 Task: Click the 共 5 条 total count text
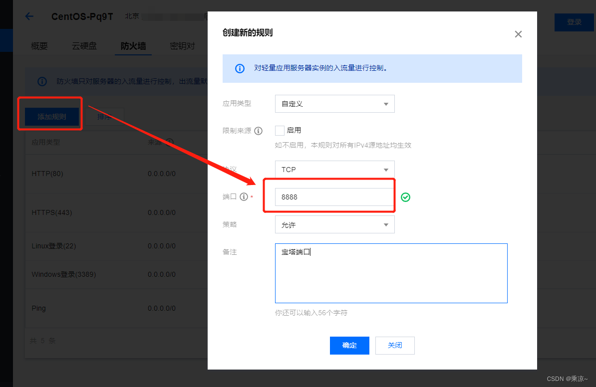[43, 341]
